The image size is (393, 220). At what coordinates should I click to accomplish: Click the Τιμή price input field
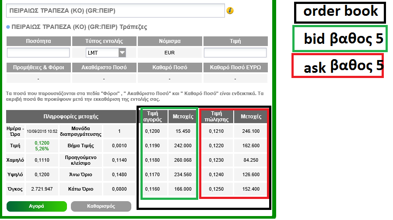coord(235,53)
